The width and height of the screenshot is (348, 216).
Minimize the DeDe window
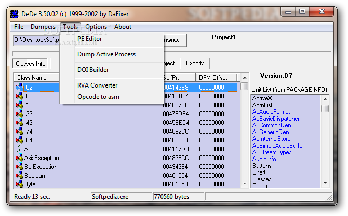tap(288, 12)
